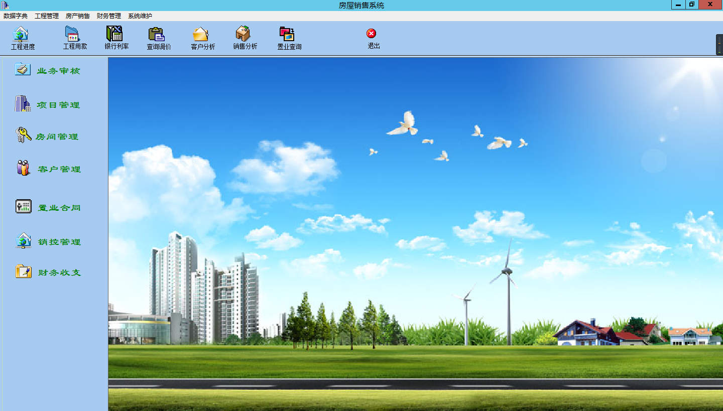Viewport: 723px width, 411px height.
Task: Open the 工程管理 menu
Action: (x=47, y=16)
